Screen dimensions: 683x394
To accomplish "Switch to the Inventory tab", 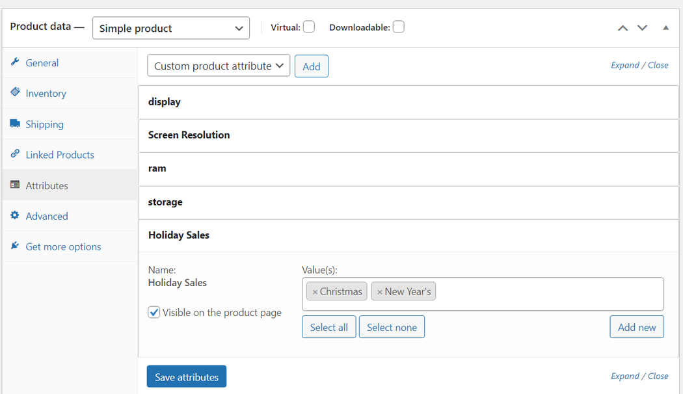I will (x=46, y=93).
